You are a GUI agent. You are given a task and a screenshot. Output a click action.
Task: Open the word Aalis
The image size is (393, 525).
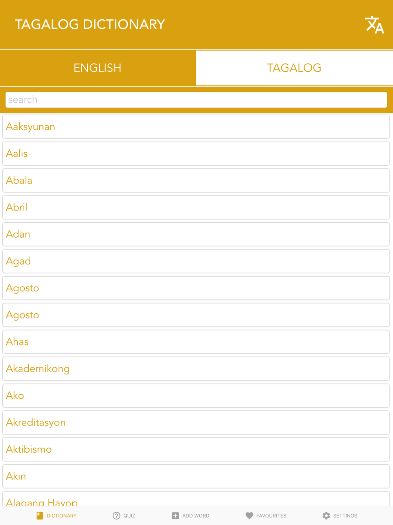(196, 153)
